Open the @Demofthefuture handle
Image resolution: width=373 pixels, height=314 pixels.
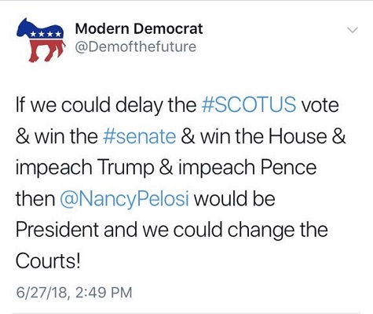point(136,46)
